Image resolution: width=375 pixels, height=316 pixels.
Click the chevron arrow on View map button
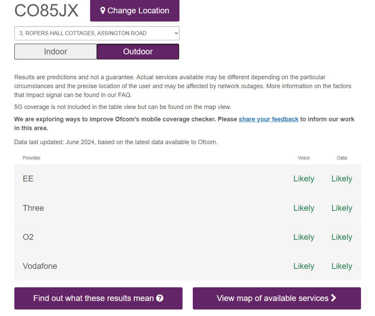click(x=334, y=298)
